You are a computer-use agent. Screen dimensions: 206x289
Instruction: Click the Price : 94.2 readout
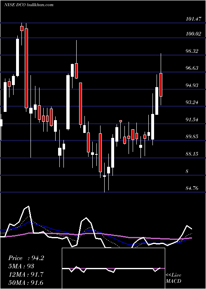(26, 258)
